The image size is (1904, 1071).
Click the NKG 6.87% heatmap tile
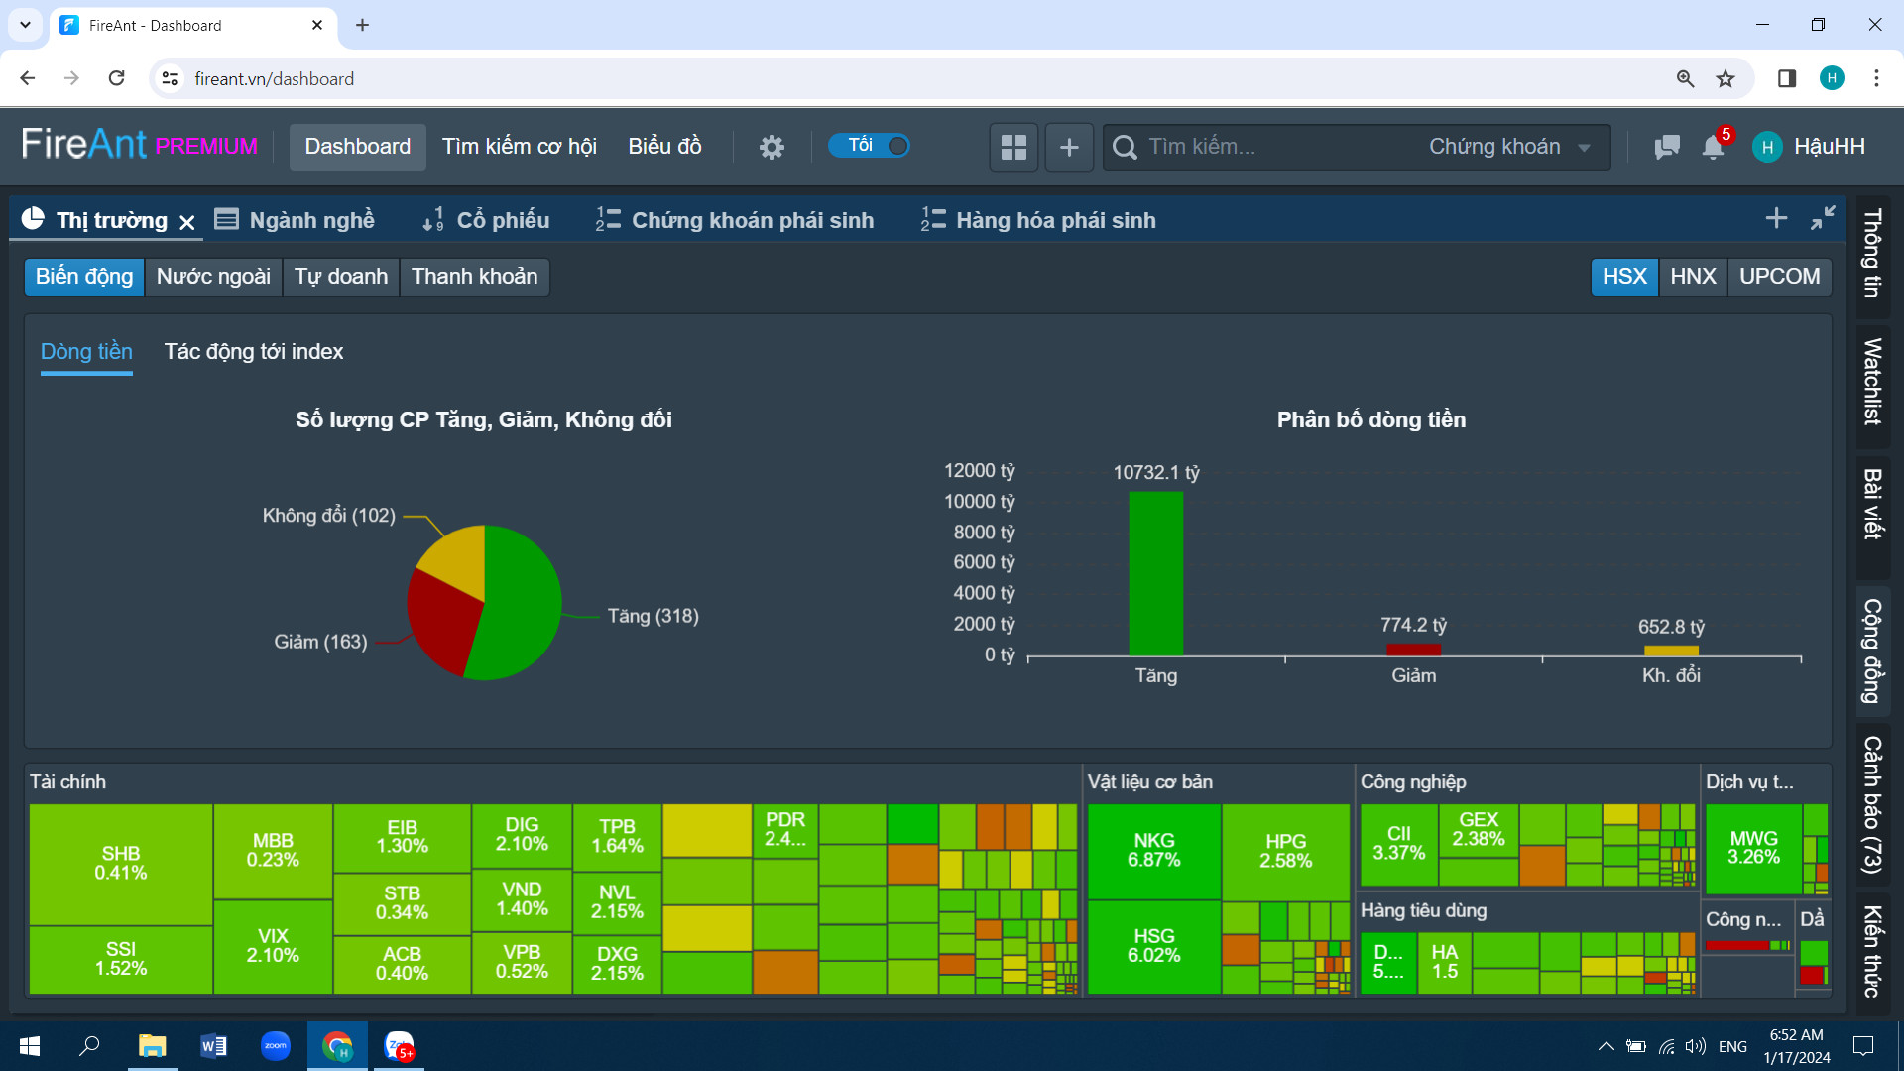point(1153,851)
